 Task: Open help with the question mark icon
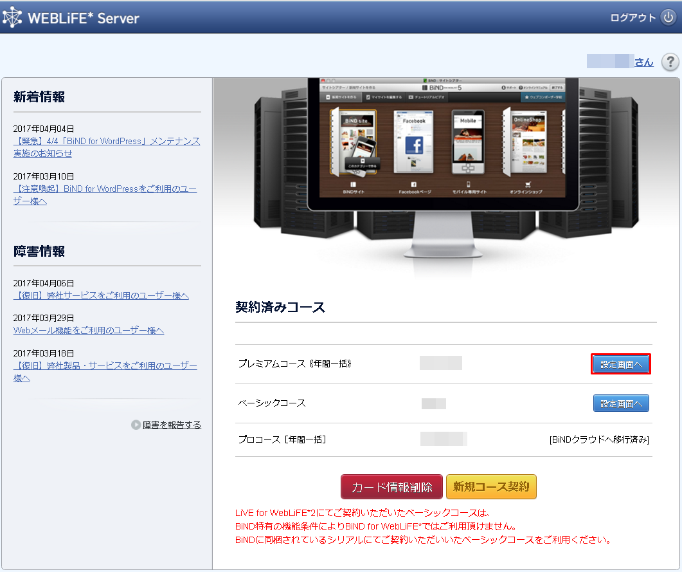point(670,62)
